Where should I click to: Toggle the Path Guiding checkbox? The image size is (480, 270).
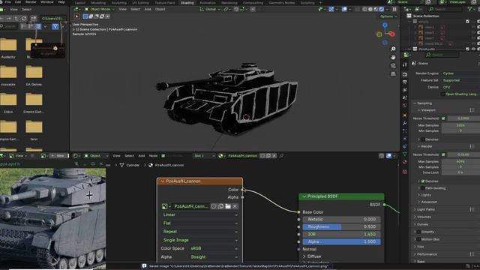423,188
